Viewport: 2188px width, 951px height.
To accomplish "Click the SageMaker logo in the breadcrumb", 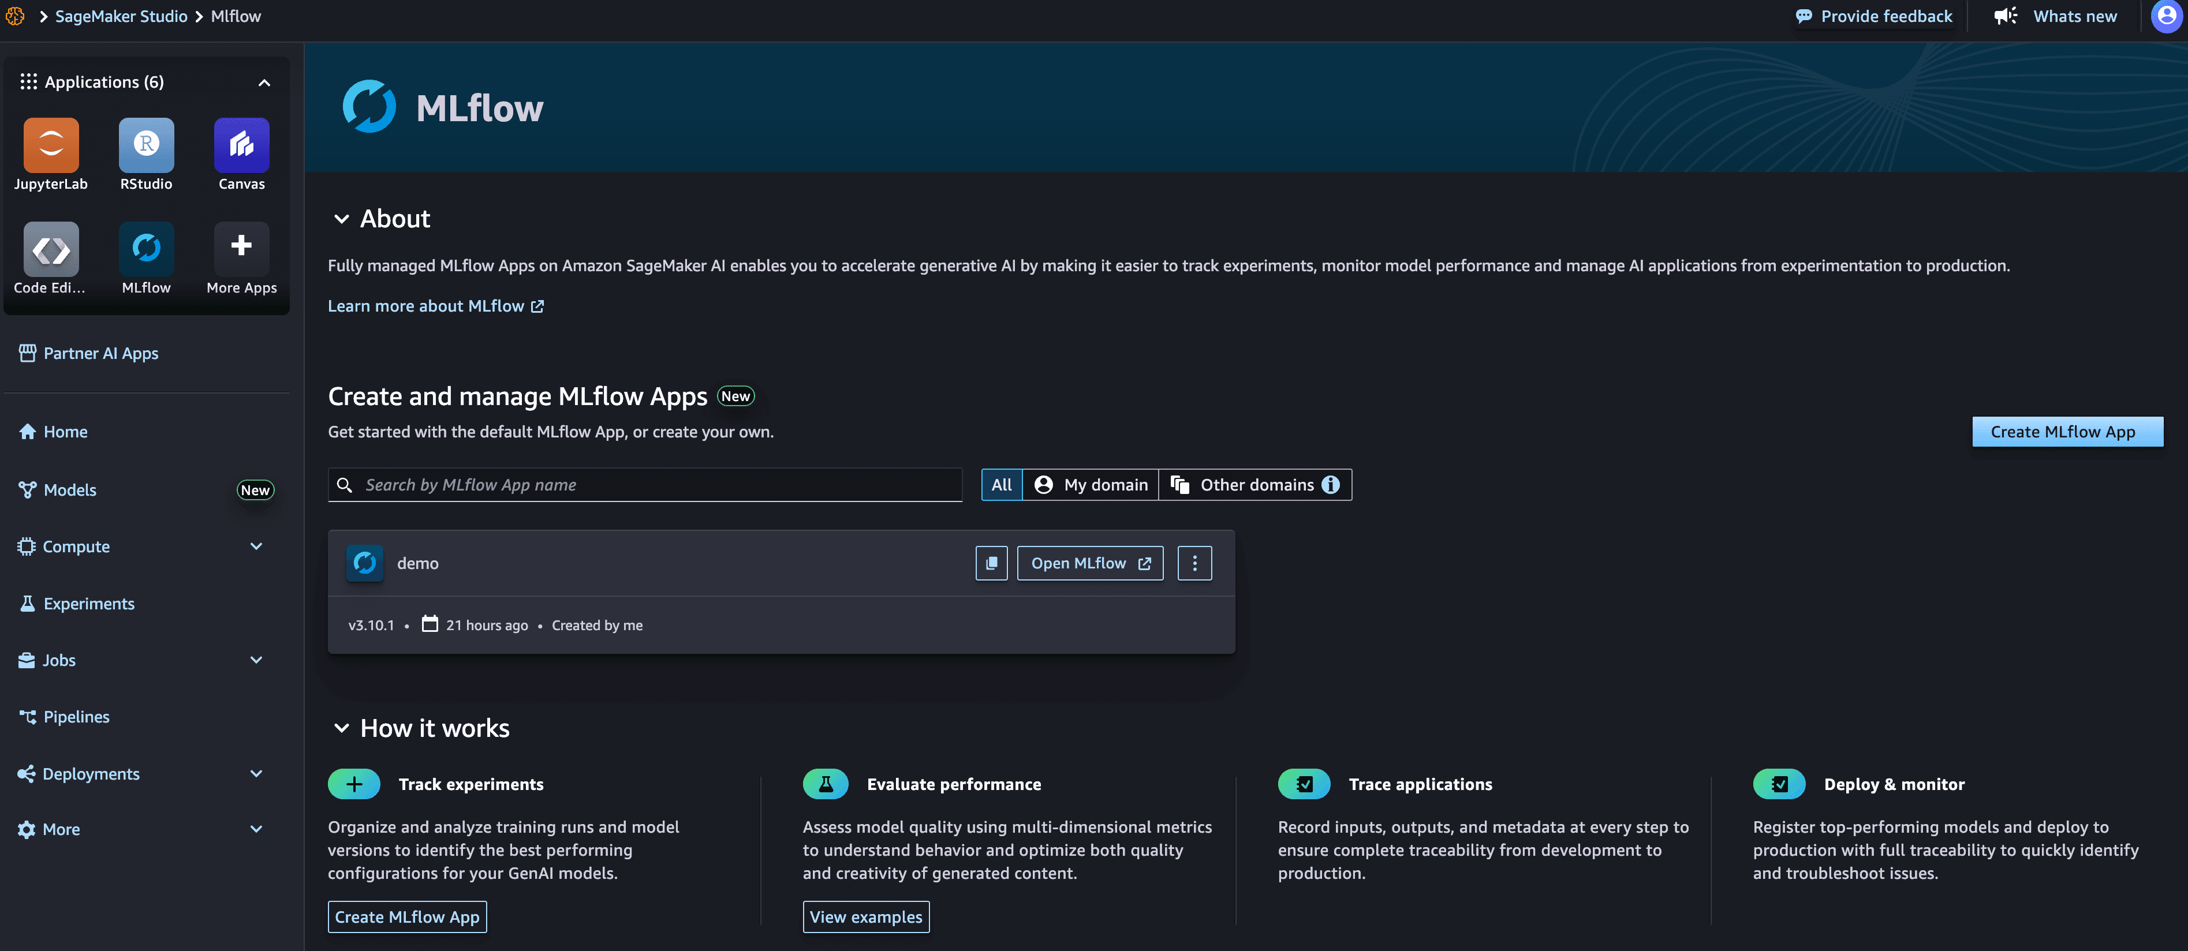I will click(15, 16).
